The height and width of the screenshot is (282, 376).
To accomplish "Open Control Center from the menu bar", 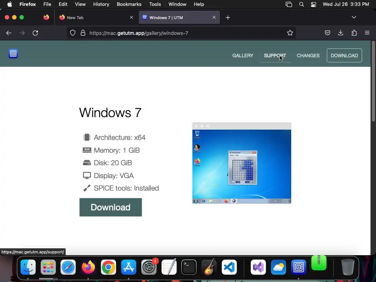I will coord(314,4).
